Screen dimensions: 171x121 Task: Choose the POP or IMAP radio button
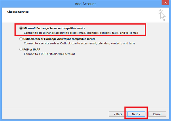[21, 50]
